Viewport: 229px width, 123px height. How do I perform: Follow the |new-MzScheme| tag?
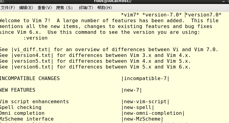[142, 119]
